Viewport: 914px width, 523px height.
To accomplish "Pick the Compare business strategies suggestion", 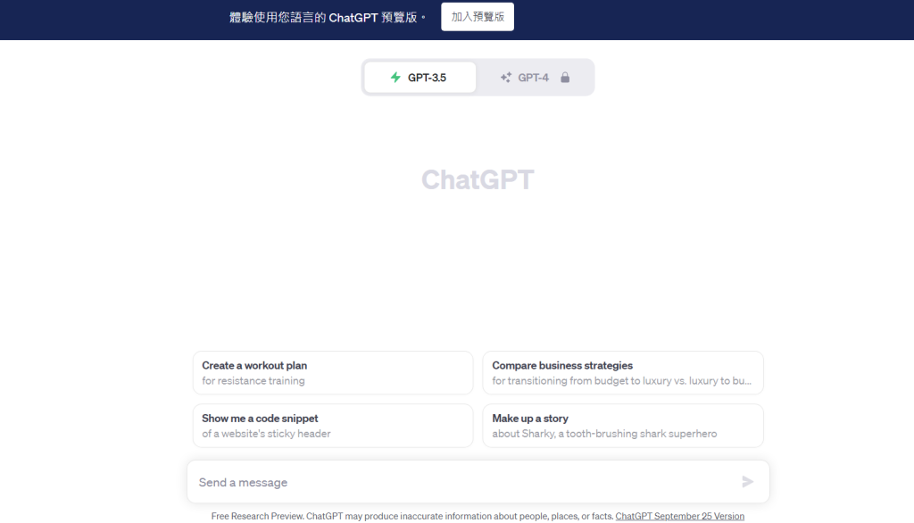I will click(622, 372).
